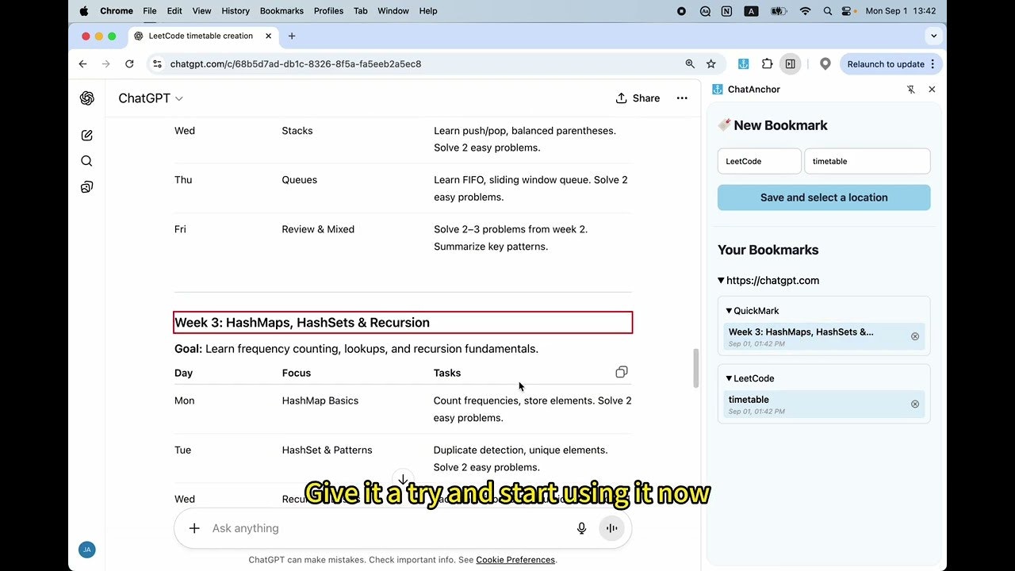Start a new chat with compose icon
The image size is (1015, 571).
(x=87, y=136)
